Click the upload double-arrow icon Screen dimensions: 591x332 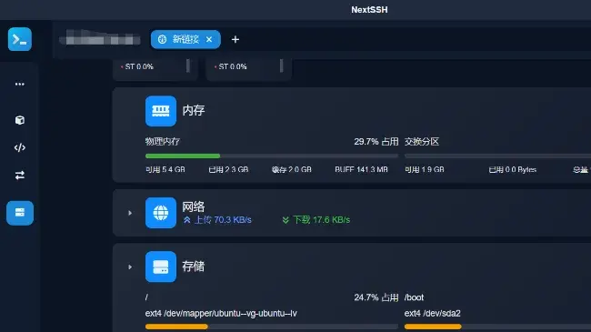(187, 220)
